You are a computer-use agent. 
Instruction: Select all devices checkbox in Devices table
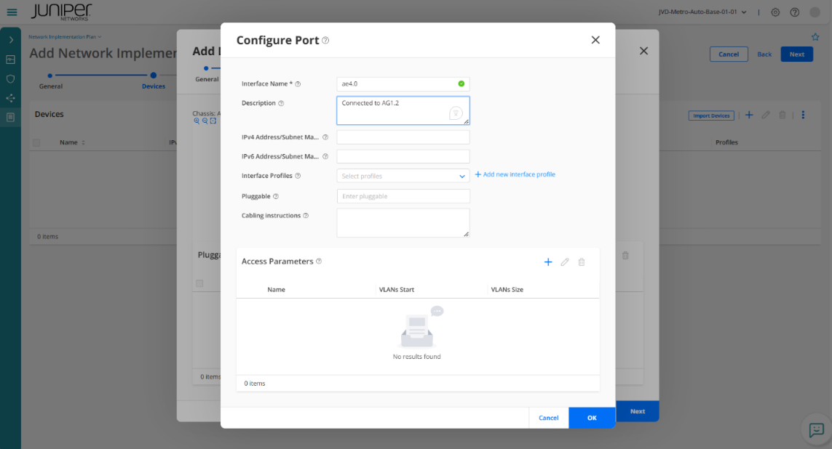tap(36, 142)
